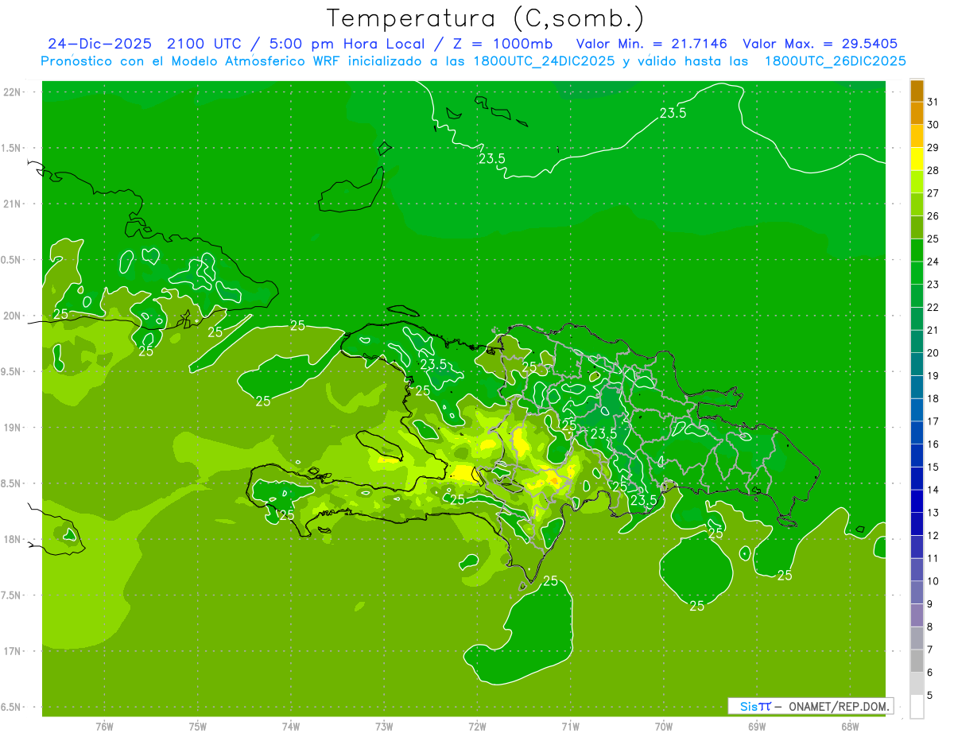Click the "68W" longitude axis label
954x737 pixels.
[x=849, y=726]
